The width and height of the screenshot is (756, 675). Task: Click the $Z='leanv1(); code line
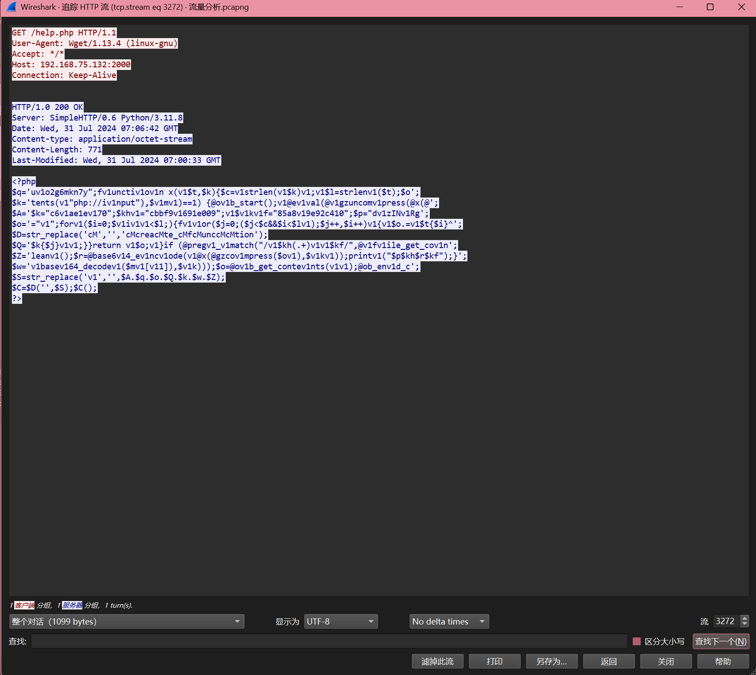239,256
